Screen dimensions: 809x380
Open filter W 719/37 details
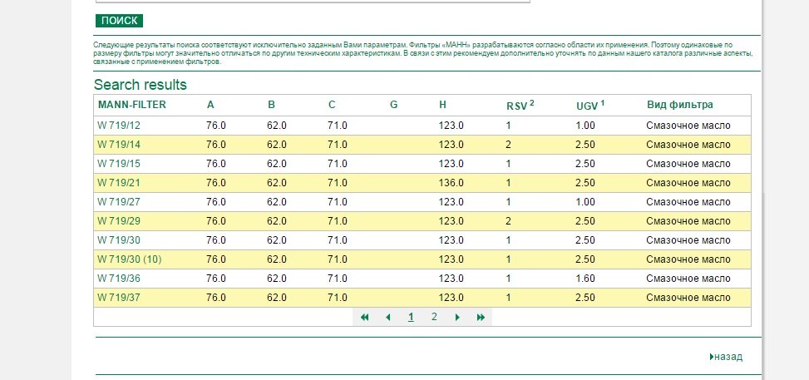point(119,298)
